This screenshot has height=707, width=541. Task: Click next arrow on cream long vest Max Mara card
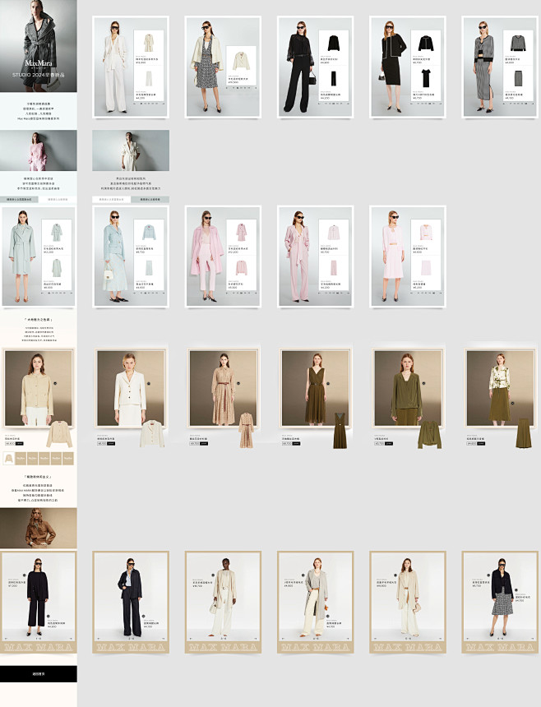(x=256, y=639)
